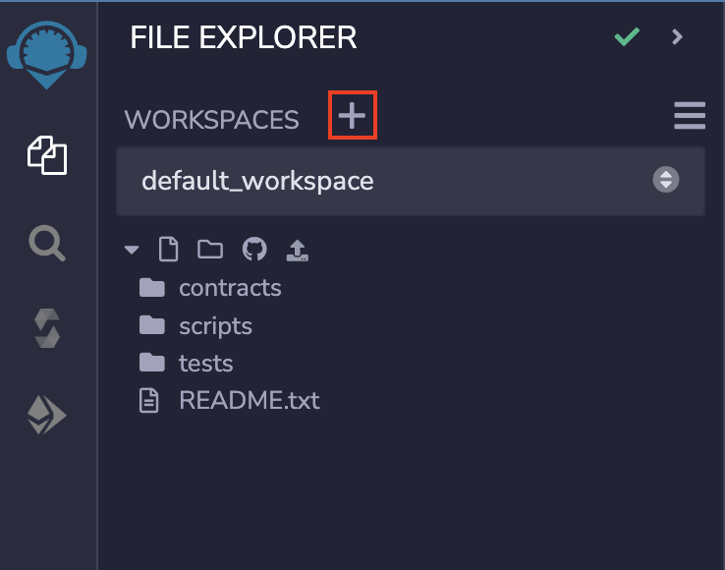Expand the scripts folder

pyautogui.click(x=214, y=325)
